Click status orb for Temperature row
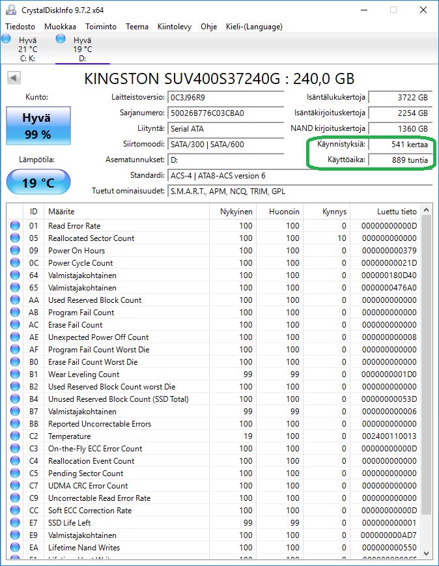 coord(15,436)
